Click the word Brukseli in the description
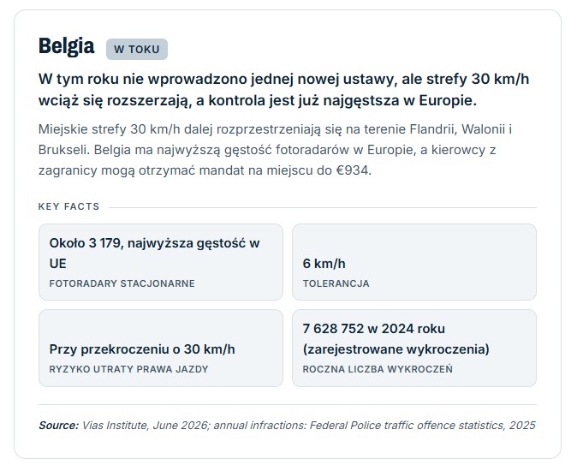The height and width of the screenshot is (471, 577). point(64,150)
